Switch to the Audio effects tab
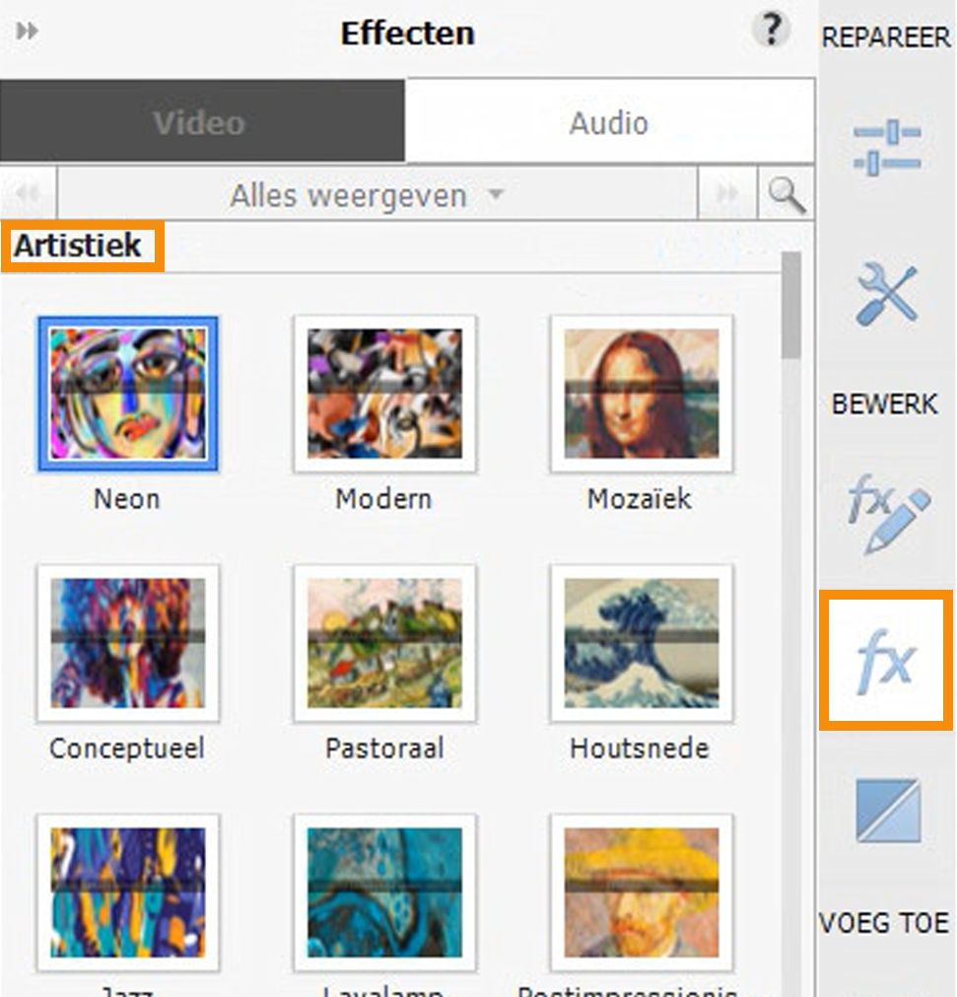The image size is (957, 997). click(609, 121)
